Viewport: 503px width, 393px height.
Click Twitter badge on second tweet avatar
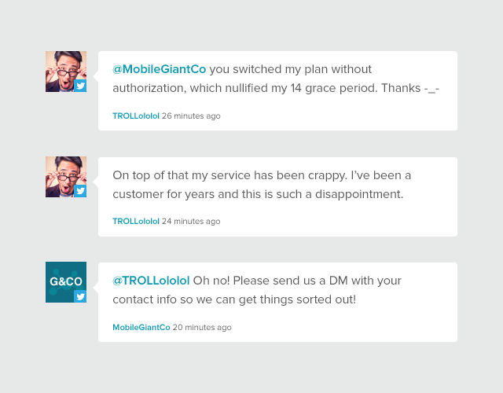80,191
